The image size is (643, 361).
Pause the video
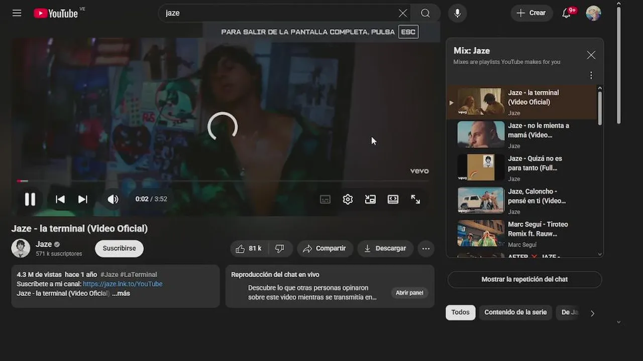pos(30,199)
